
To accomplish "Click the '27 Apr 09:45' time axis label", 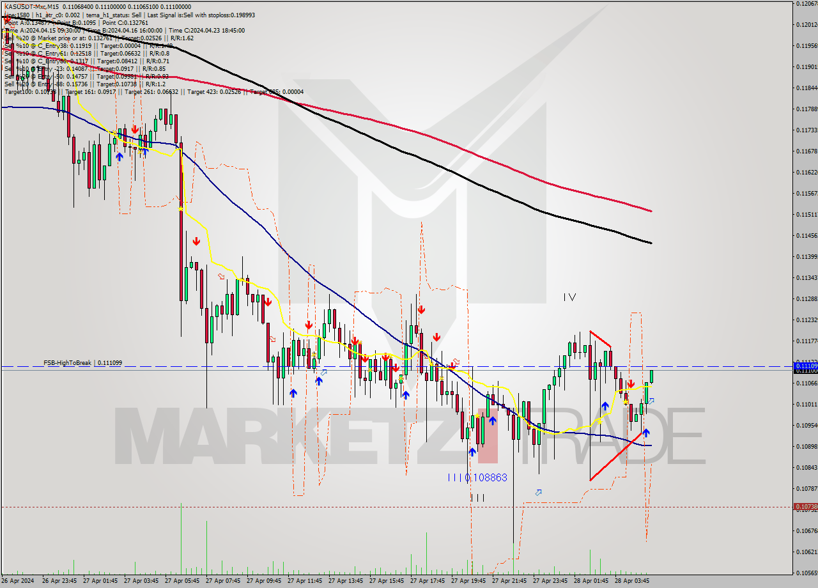I will coord(265,581).
